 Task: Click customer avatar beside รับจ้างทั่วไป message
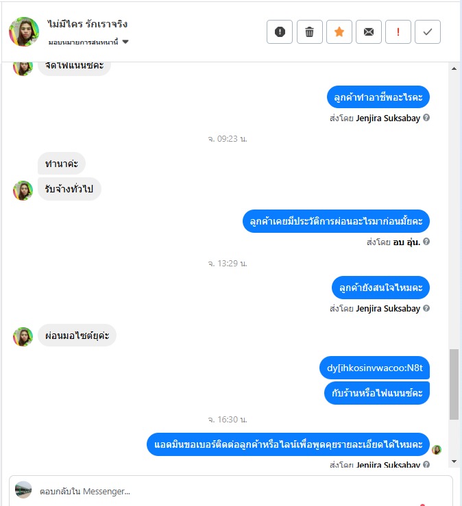(23, 190)
